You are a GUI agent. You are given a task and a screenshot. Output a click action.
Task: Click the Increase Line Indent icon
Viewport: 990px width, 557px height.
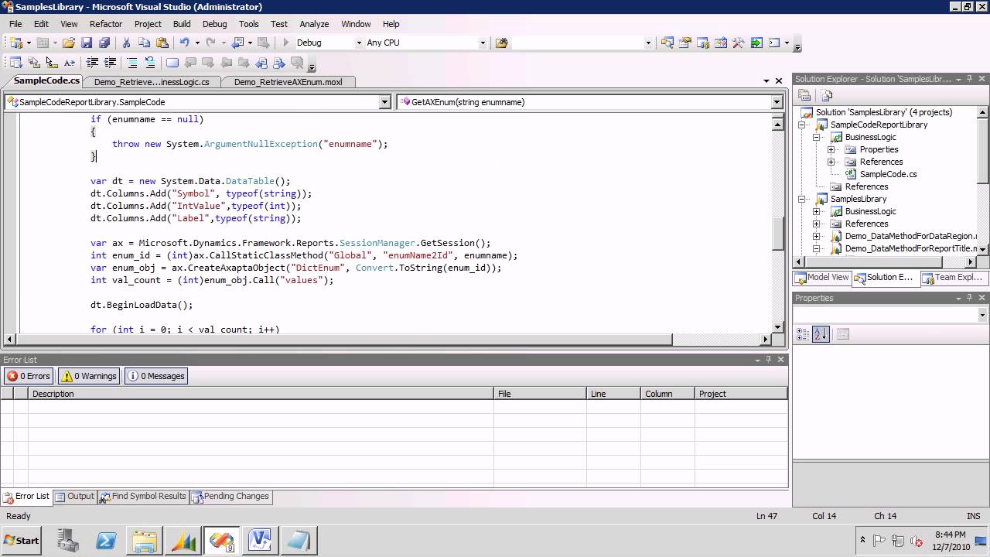[110, 63]
